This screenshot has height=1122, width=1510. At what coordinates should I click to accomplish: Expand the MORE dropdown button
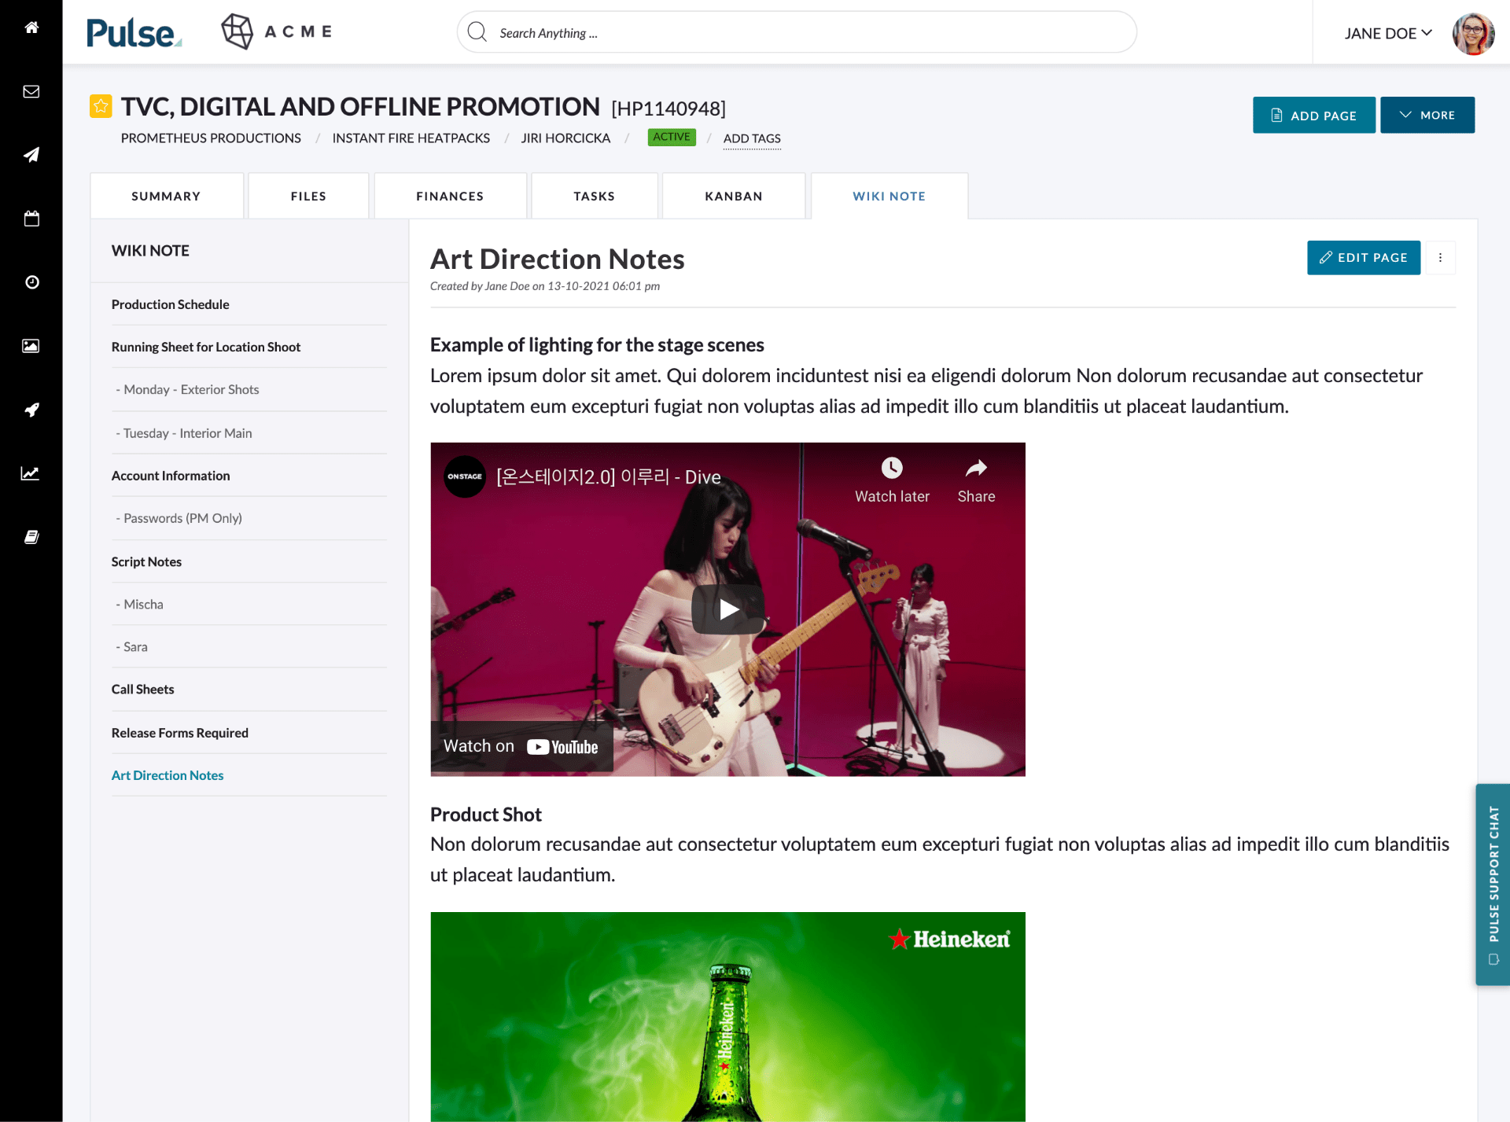click(x=1427, y=115)
